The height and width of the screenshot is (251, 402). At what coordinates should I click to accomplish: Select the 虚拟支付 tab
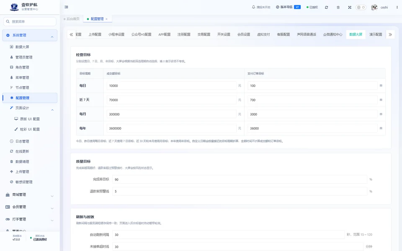pos(263,34)
